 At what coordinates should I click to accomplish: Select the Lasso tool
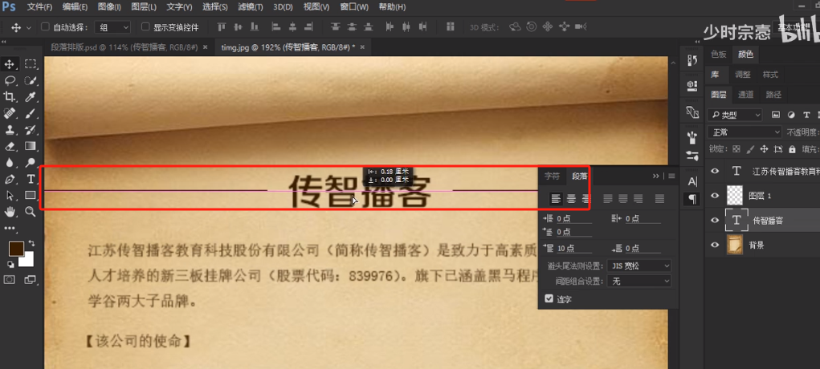[x=10, y=80]
